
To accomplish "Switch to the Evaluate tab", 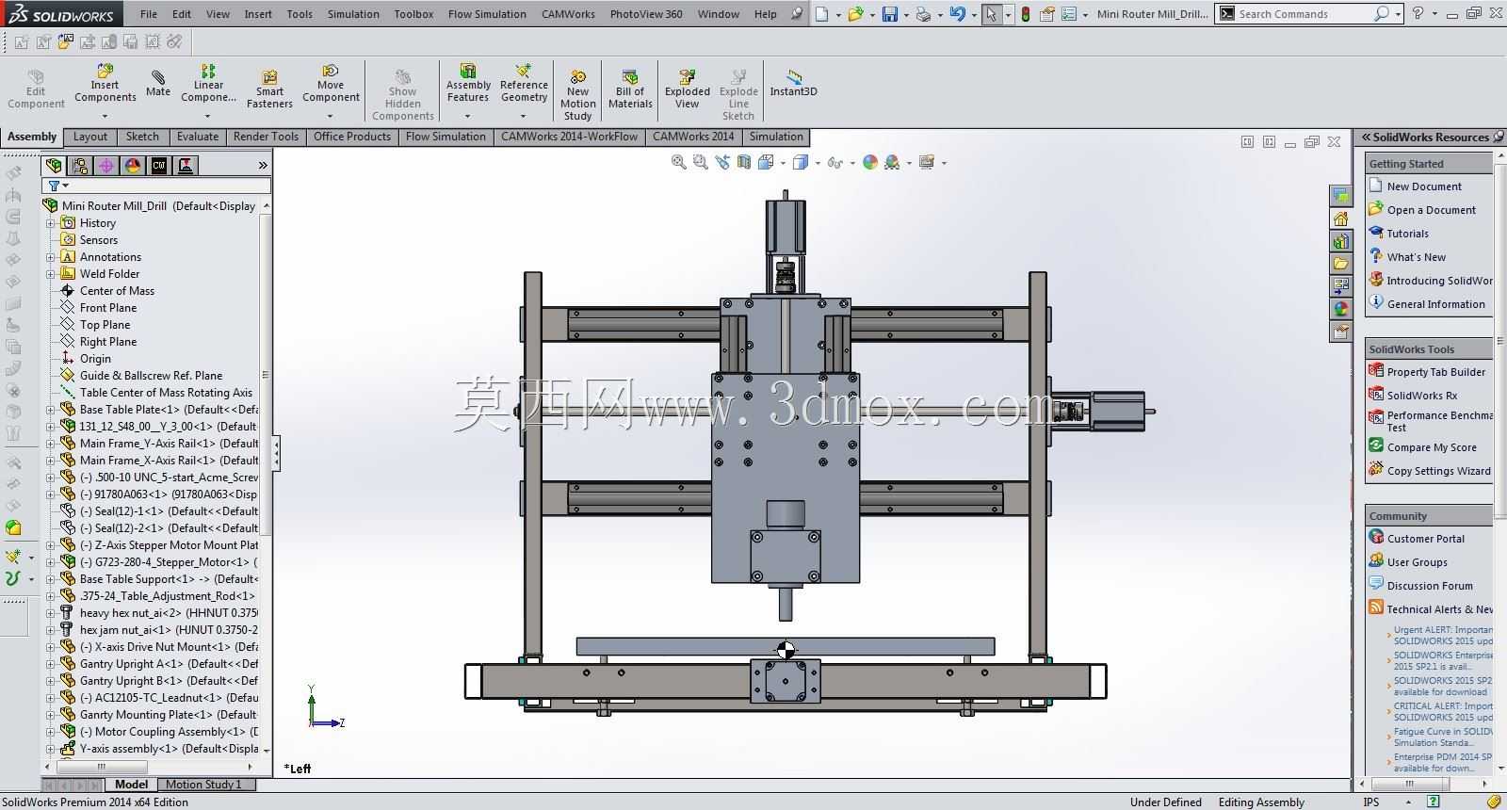I will (x=198, y=137).
